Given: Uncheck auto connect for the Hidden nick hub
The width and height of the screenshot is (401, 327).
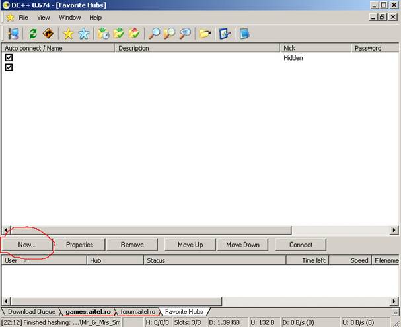Looking at the screenshot, I should coord(9,58).
